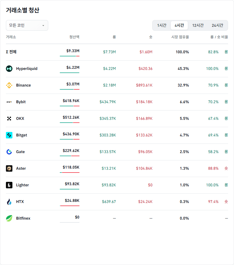Click the Bybit logo icon
The image size is (234, 265).
(x=9, y=102)
